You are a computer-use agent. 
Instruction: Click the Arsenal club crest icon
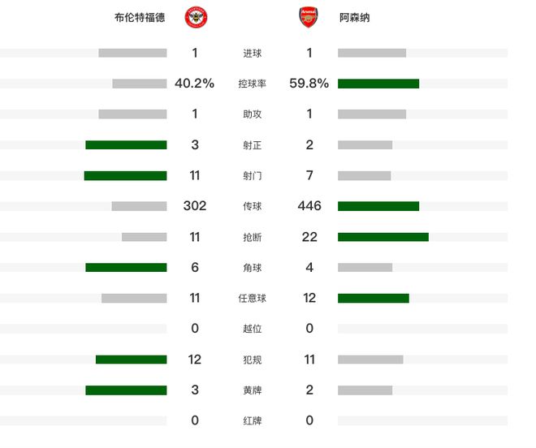tap(308, 17)
